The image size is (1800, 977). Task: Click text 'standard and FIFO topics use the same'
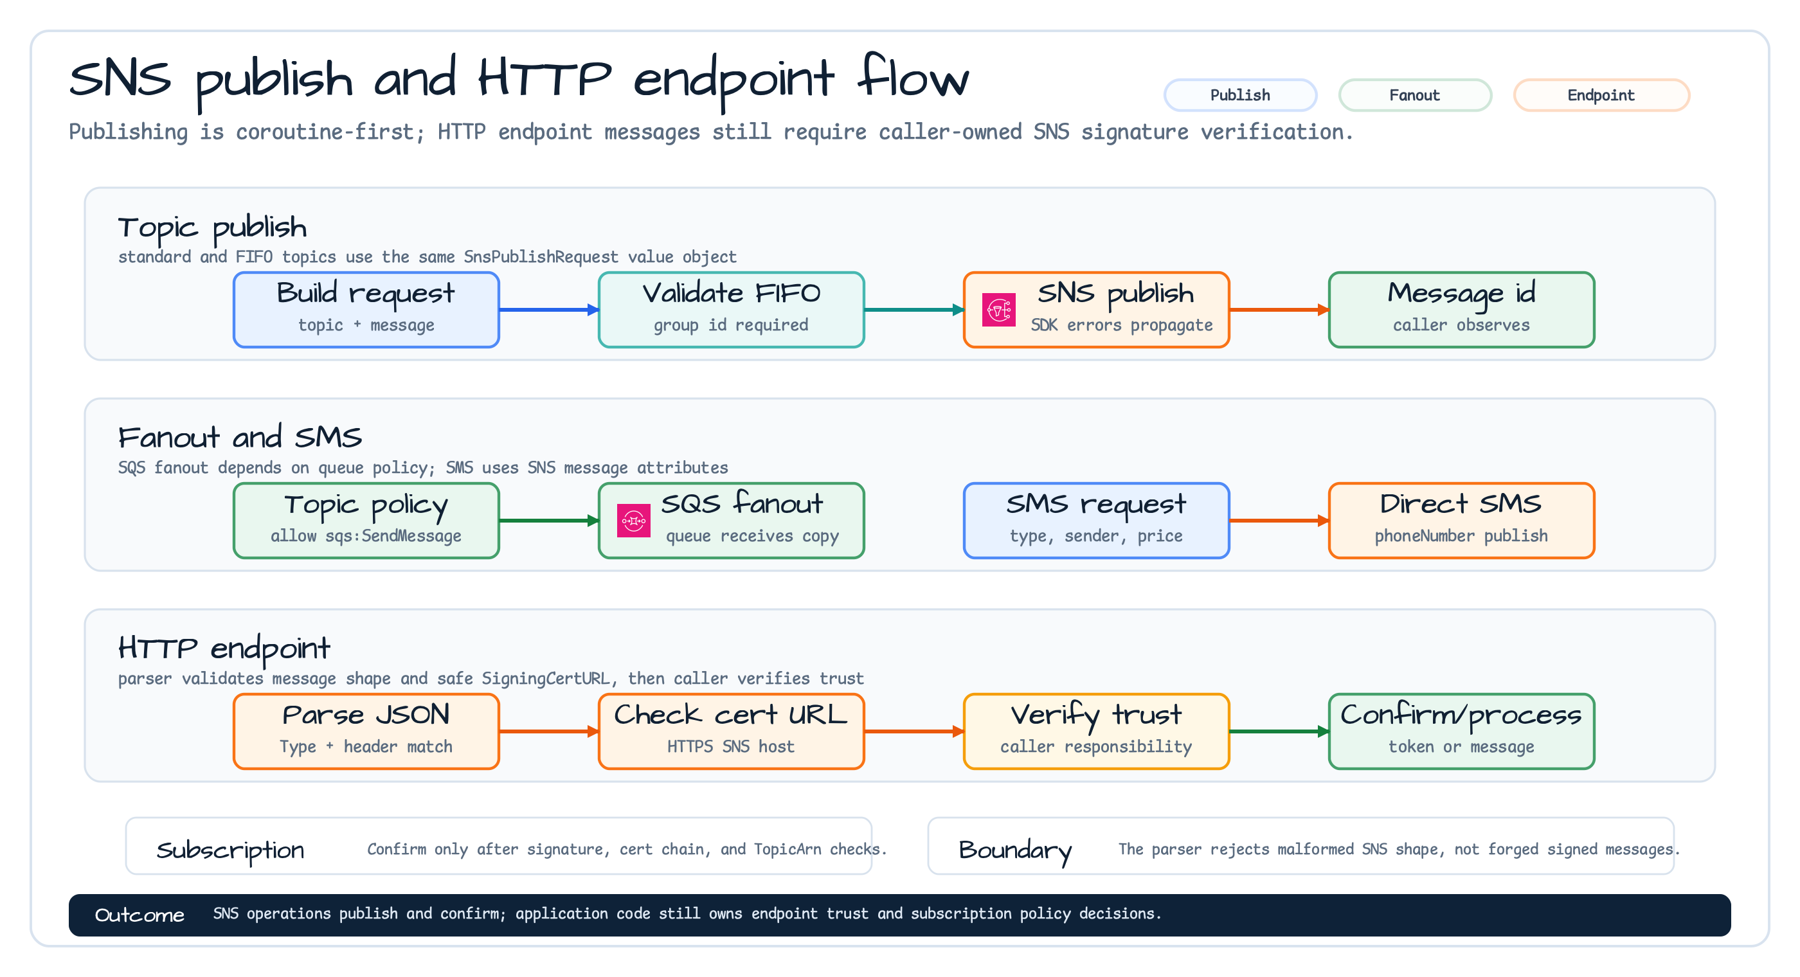click(x=288, y=257)
